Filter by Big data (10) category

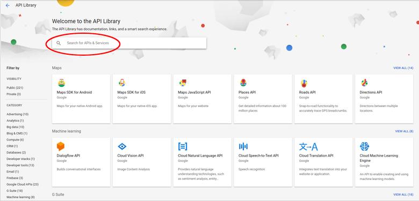[15, 127]
